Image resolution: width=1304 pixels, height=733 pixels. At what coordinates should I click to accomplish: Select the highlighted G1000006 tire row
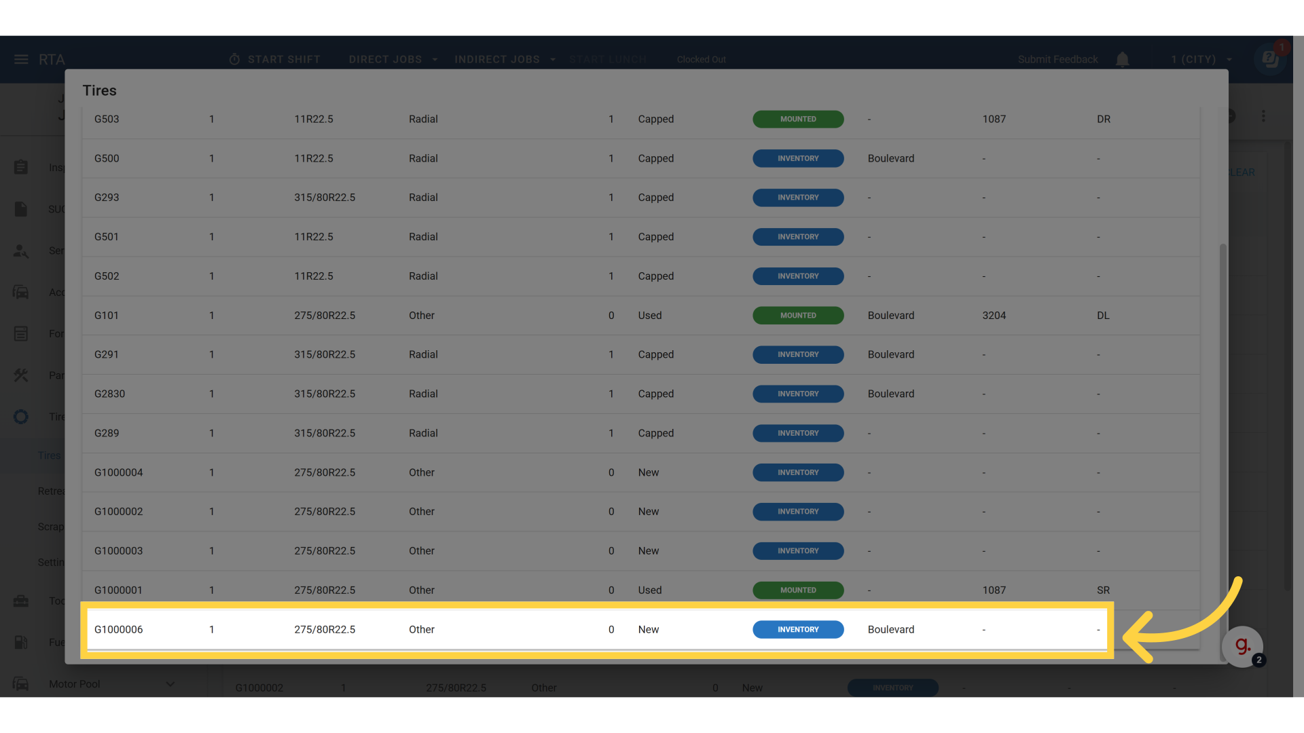[x=475, y=629]
